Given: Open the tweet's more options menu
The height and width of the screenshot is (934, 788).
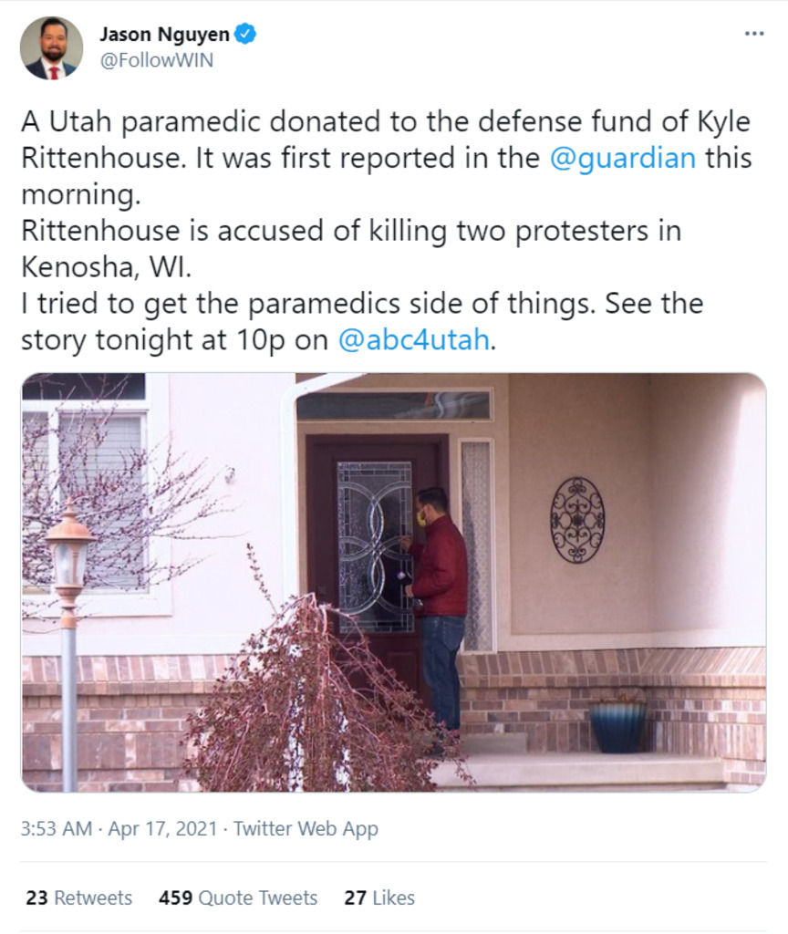Looking at the screenshot, I should pos(754,35).
